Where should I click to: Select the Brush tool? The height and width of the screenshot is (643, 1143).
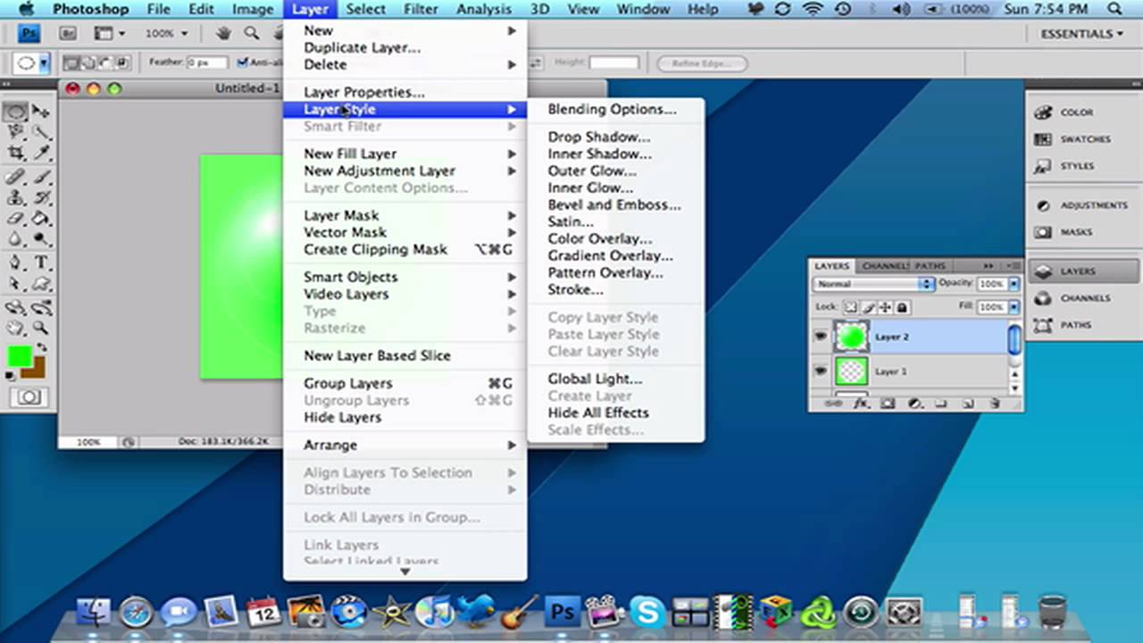click(x=41, y=175)
